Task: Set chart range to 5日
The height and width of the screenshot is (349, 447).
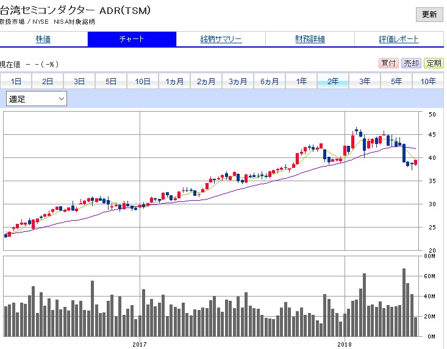Action: (x=111, y=81)
